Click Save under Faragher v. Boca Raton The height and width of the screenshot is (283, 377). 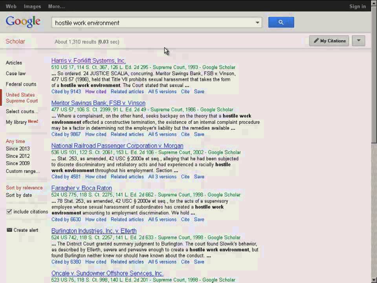(199, 219)
